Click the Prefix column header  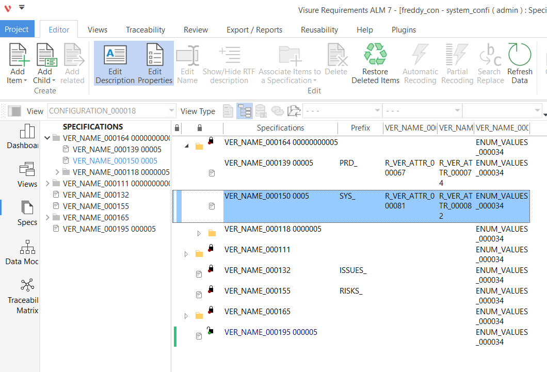(x=360, y=128)
